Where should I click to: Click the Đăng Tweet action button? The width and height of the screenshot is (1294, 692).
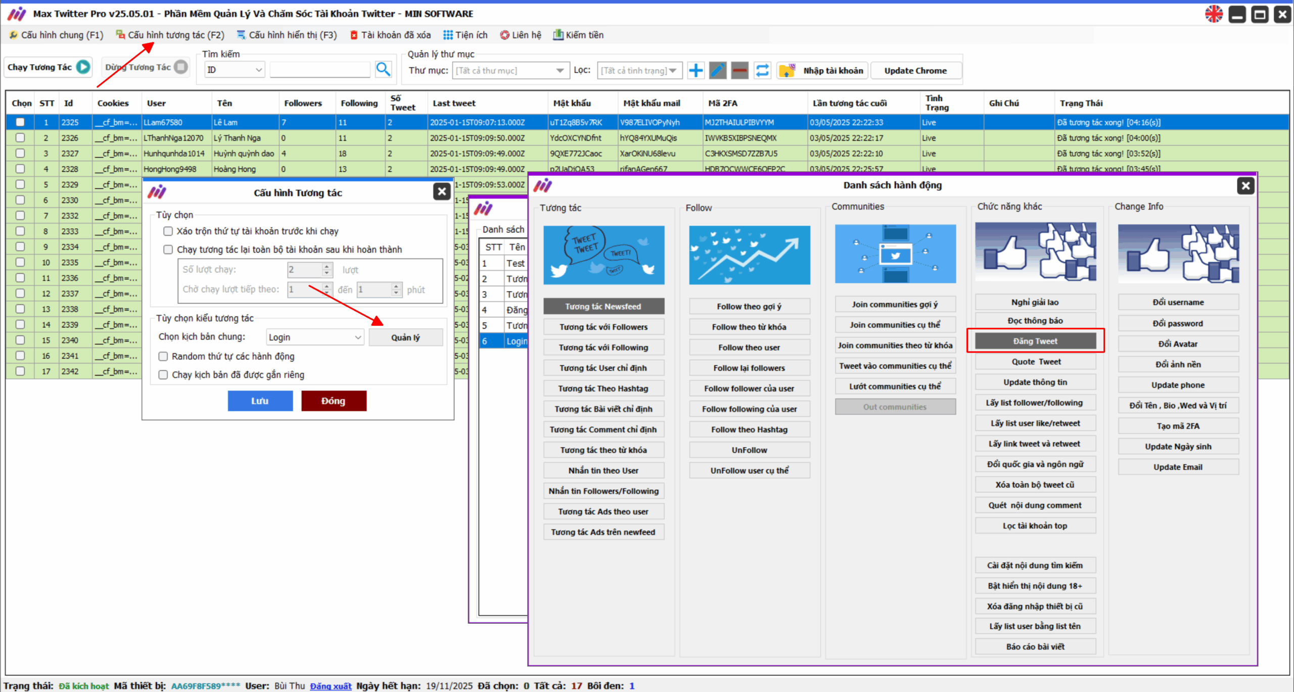tap(1035, 341)
